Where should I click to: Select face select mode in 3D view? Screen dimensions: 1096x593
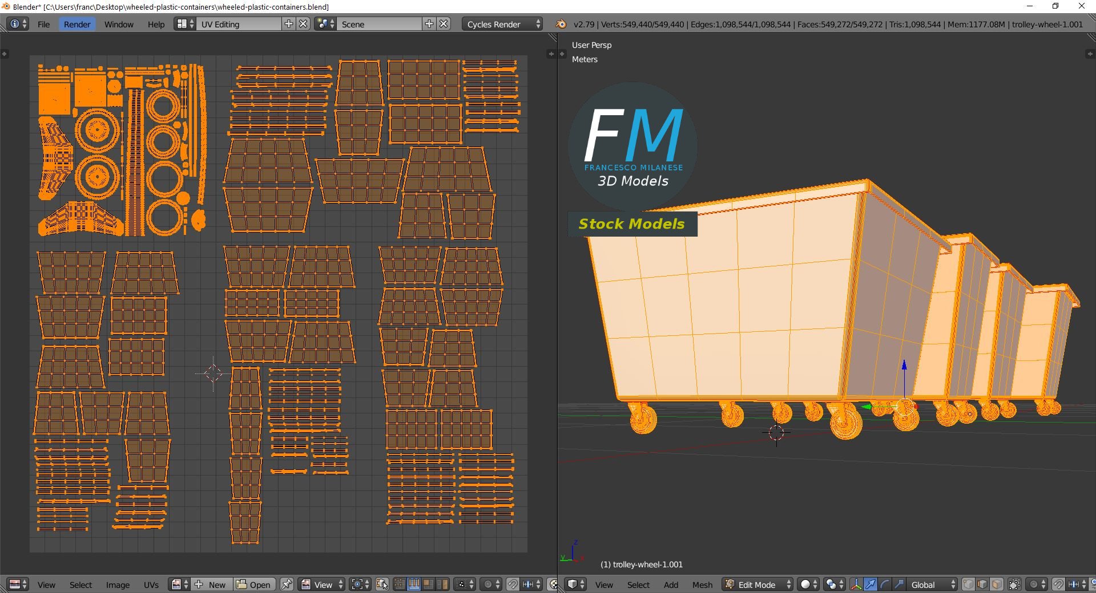click(x=997, y=584)
